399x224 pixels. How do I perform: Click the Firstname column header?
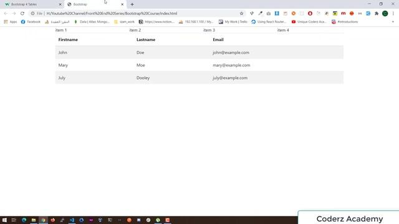(x=68, y=40)
